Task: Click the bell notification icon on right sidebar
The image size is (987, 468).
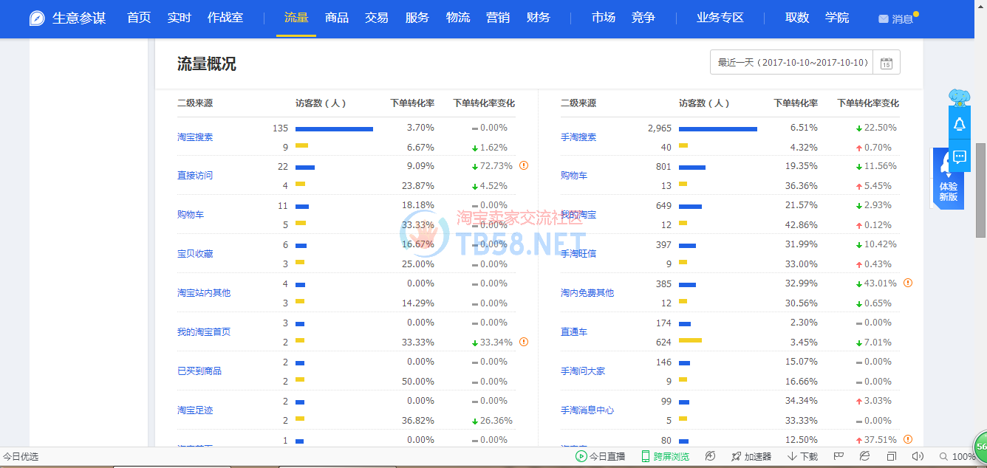Action: (959, 124)
